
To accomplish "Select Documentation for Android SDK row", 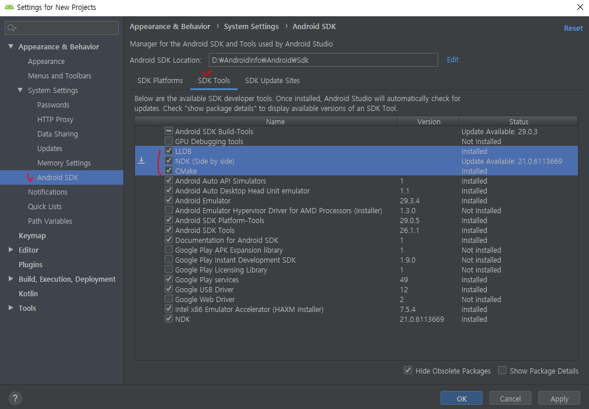I will (356, 240).
